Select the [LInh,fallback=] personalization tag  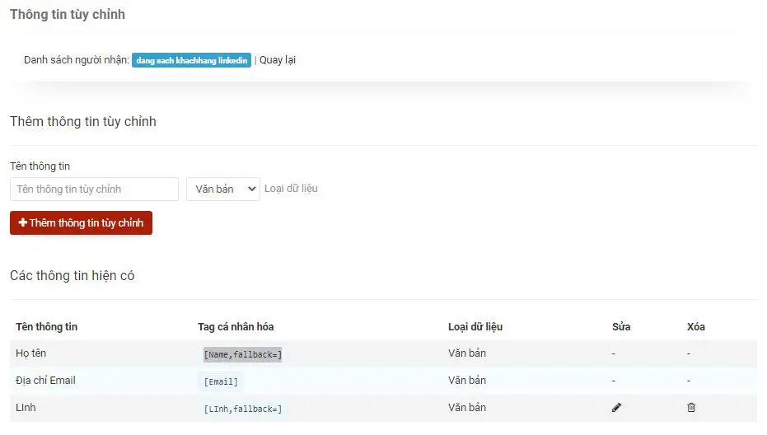click(x=242, y=409)
